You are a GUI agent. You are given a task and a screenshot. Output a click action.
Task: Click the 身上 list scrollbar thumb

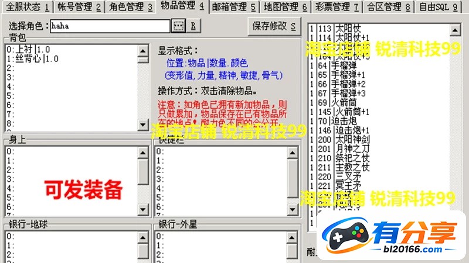[x=143, y=171]
